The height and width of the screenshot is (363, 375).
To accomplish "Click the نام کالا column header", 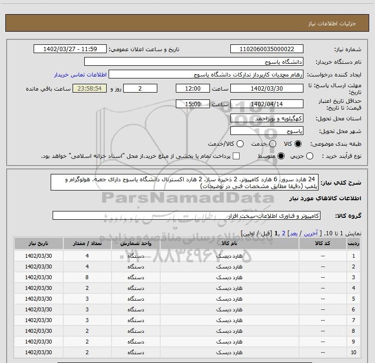I will (229, 243).
